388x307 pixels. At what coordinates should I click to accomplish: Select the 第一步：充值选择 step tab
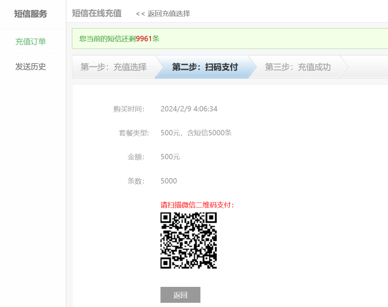114,67
